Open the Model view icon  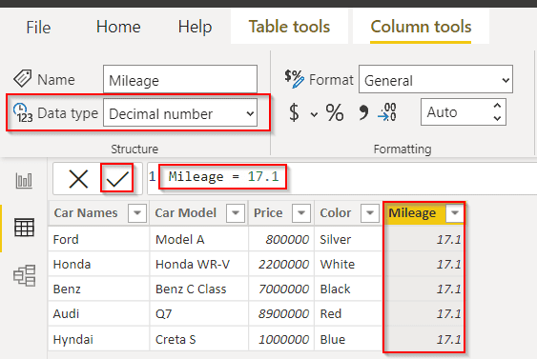[24, 275]
